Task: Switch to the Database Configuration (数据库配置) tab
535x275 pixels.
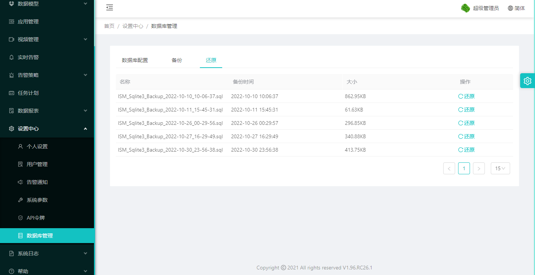Action: point(135,60)
